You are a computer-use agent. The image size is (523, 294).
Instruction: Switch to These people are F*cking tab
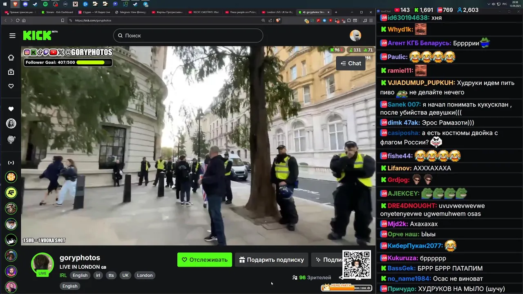(241, 12)
